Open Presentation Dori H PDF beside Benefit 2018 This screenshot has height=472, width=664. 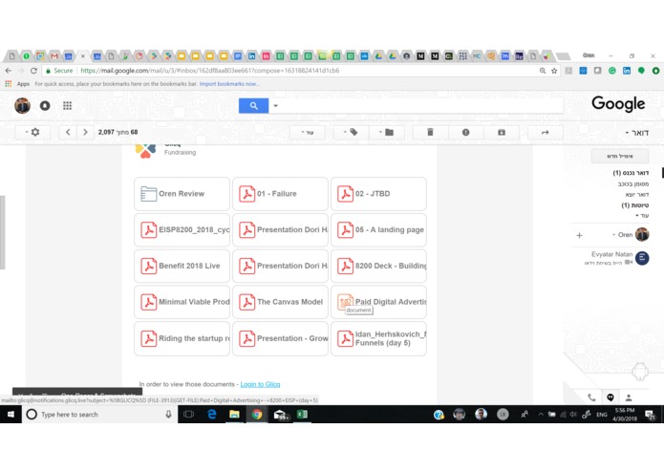pyautogui.click(x=280, y=266)
